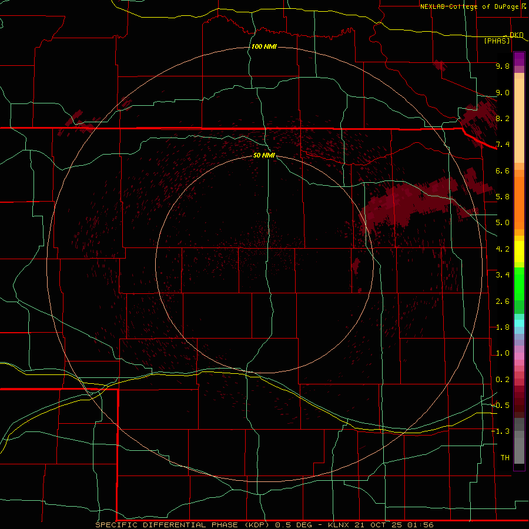Click the 21 OCT 25 01:56 timestamp
The height and width of the screenshot is (529, 529).
pos(394,525)
